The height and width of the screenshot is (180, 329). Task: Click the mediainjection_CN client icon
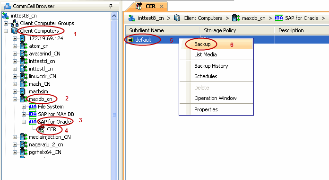coord(24,137)
